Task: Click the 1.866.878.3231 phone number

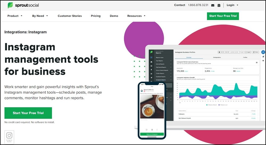Action: point(198,5)
